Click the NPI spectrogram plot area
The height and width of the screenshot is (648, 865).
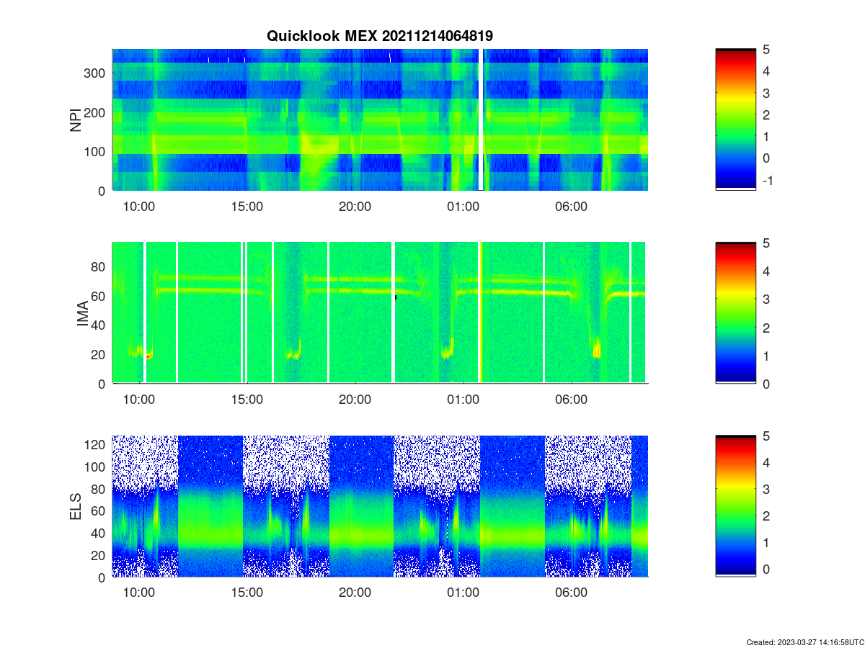tap(380, 120)
